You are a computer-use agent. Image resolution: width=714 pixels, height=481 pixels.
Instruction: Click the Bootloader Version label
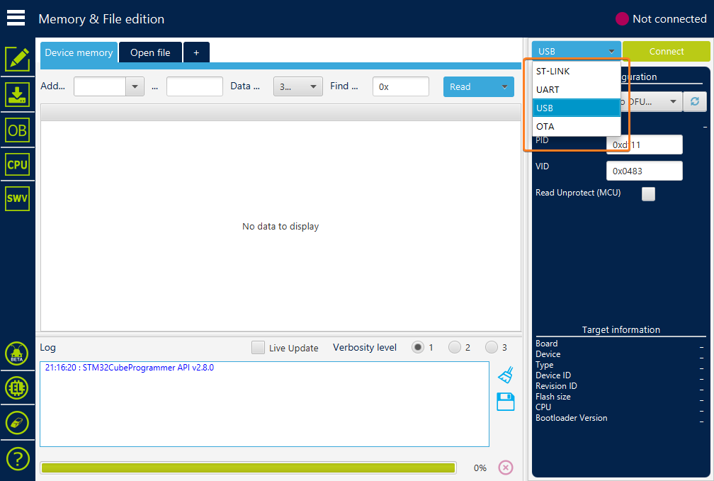571,418
